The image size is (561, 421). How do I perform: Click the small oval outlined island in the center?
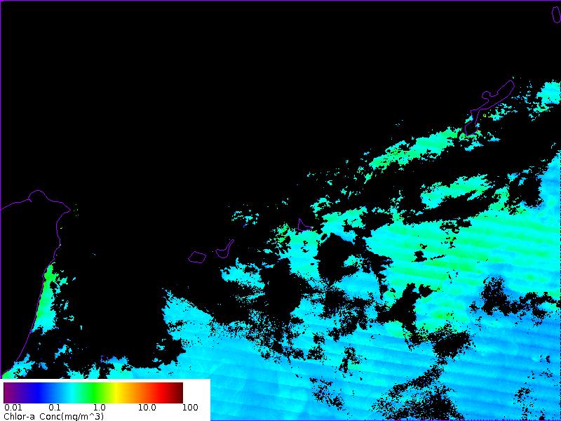(x=197, y=258)
